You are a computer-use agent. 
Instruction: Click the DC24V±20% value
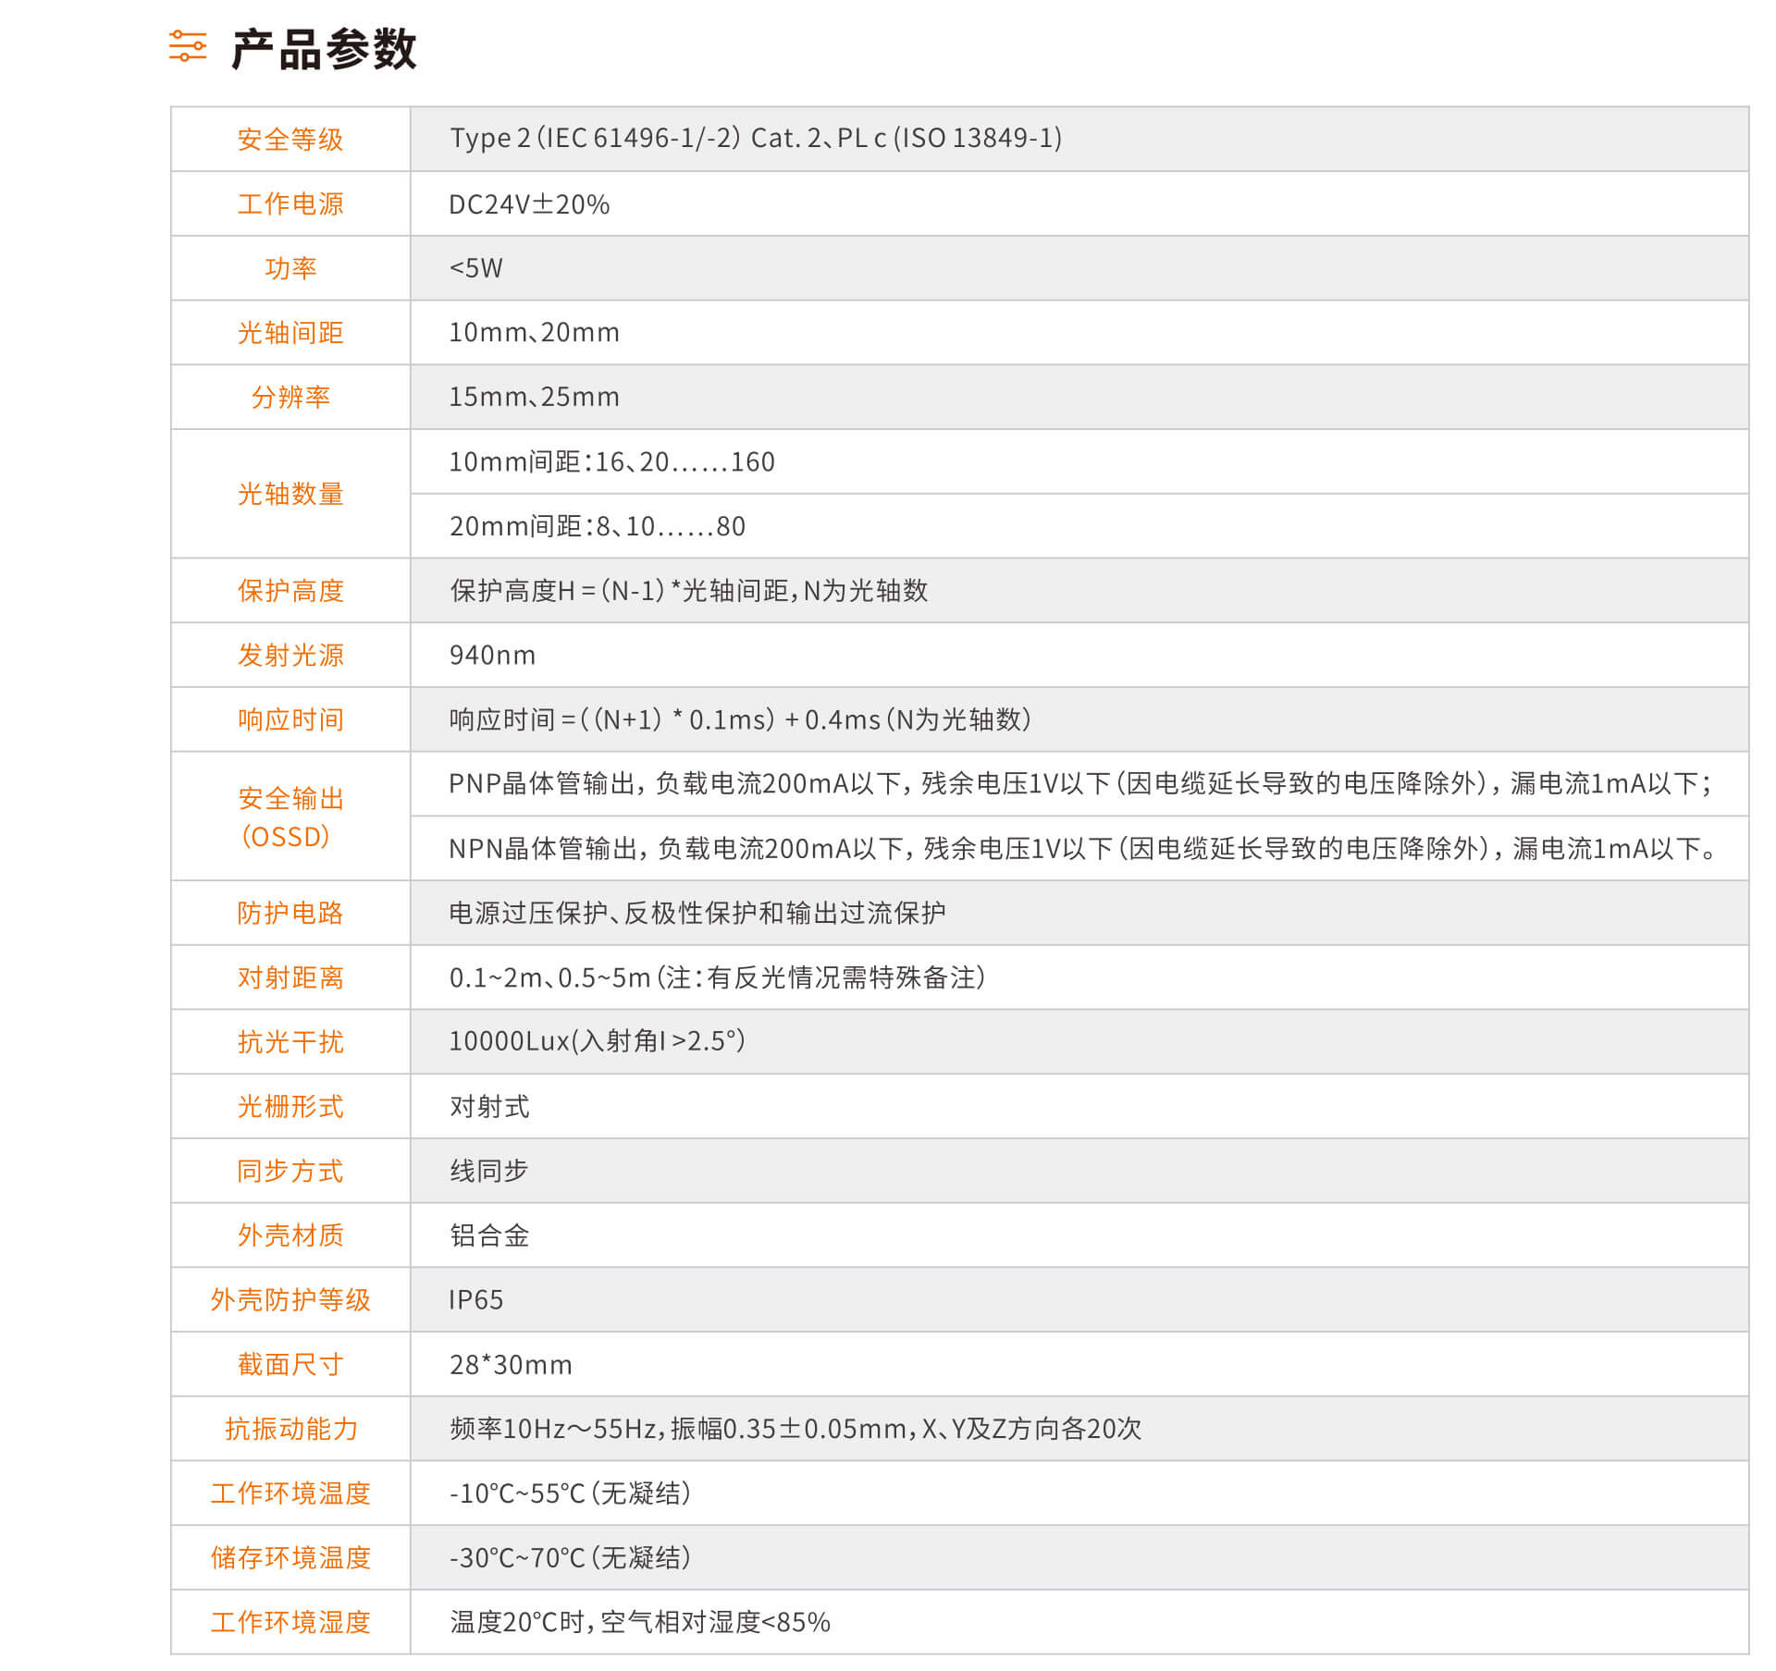pos(529,204)
